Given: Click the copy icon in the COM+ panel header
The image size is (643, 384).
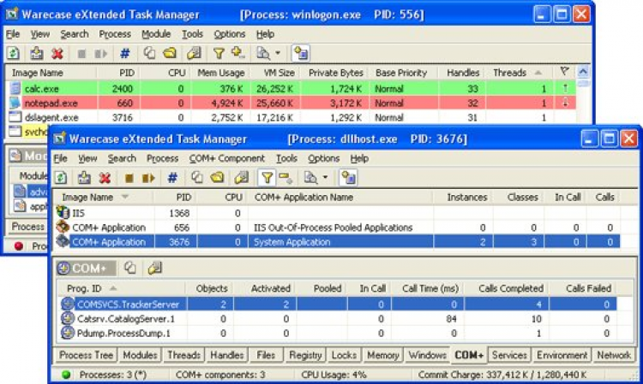Looking at the screenshot, I should (131, 268).
